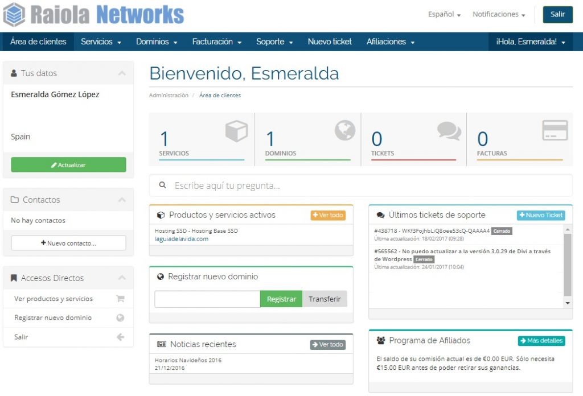Open the Español language dropdown

444,15
